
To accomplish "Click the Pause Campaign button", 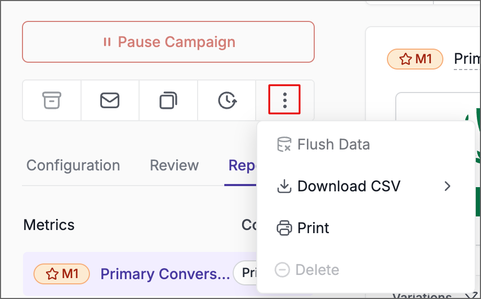I will click(168, 42).
